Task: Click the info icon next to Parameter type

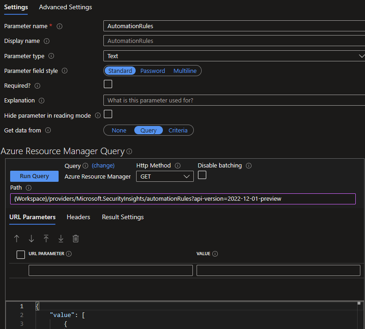Action: tap(51, 56)
